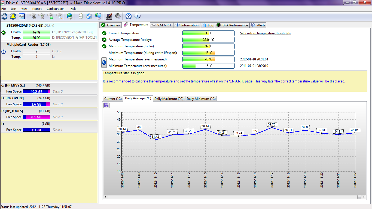The width and height of the screenshot is (372, 209).
Task: Click the disk with magnifying glass icon
Action: (x=59, y=16)
